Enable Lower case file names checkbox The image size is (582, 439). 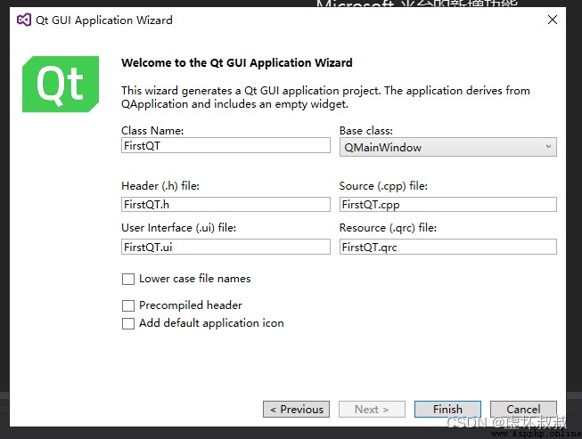tap(128, 279)
